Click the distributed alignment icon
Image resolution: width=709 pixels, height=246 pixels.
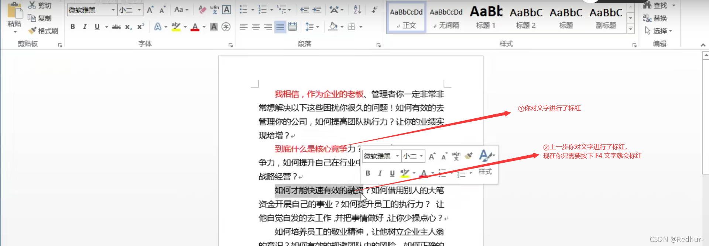pyautogui.click(x=292, y=27)
